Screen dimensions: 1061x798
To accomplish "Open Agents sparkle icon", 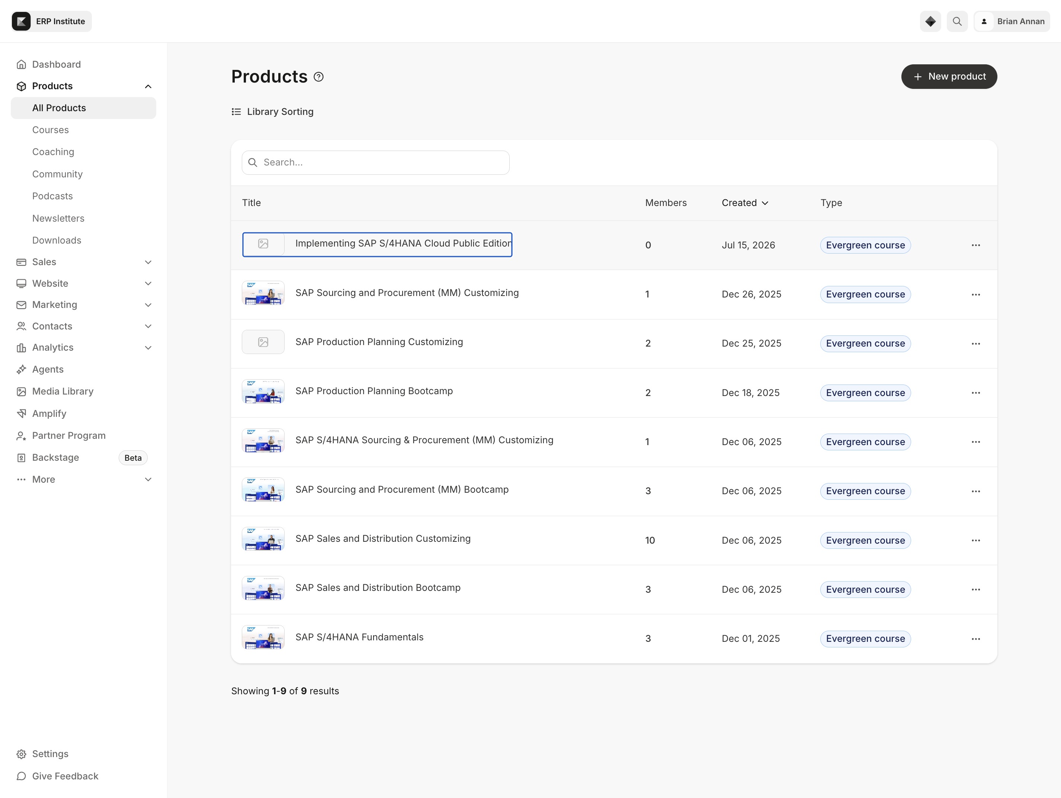I will 21,369.
